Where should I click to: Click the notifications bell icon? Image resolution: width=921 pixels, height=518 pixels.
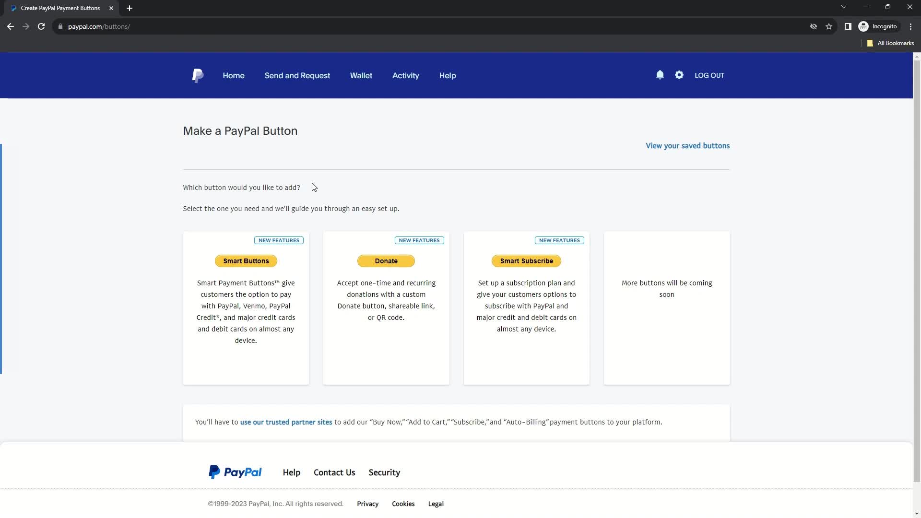(660, 75)
